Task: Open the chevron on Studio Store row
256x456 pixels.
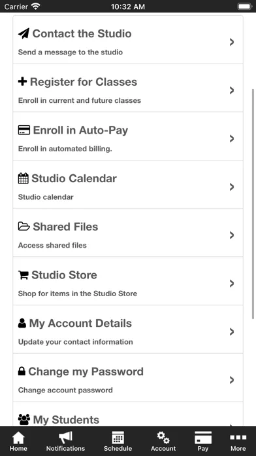Action: click(232, 284)
